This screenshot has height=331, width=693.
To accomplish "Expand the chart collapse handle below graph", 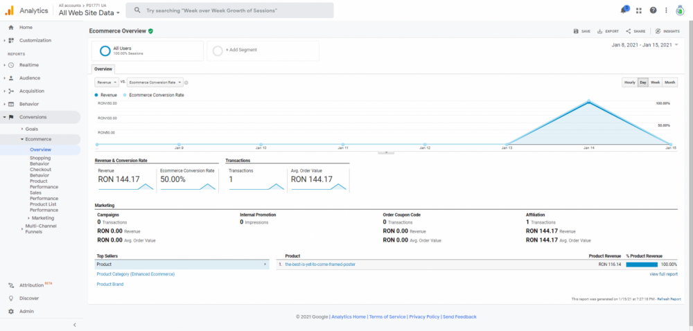I will [386, 152].
